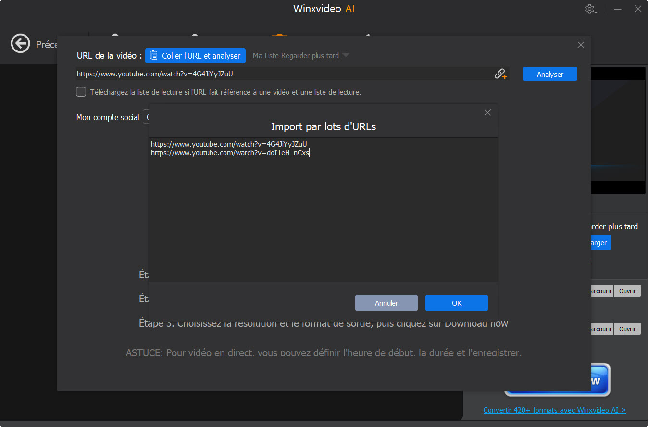Confirm the batch import with OK

(x=456, y=303)
